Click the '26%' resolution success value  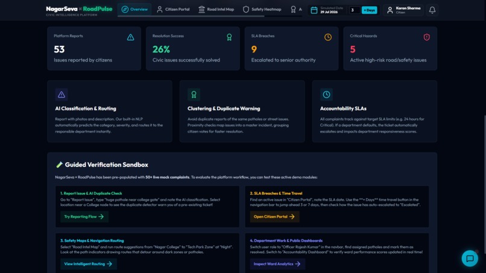click(x=161, y=49)
